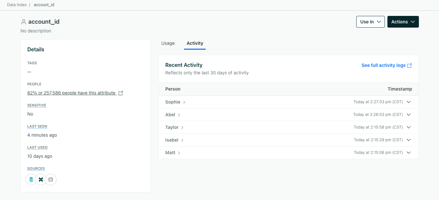Select the X-shaped connector source icon
This screenshot has height=200, width=439.
(x=41, y=179)
